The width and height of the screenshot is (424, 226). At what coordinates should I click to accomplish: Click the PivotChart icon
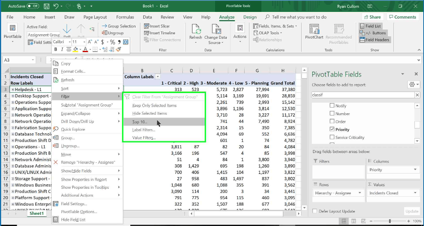[x=314, y=29]
